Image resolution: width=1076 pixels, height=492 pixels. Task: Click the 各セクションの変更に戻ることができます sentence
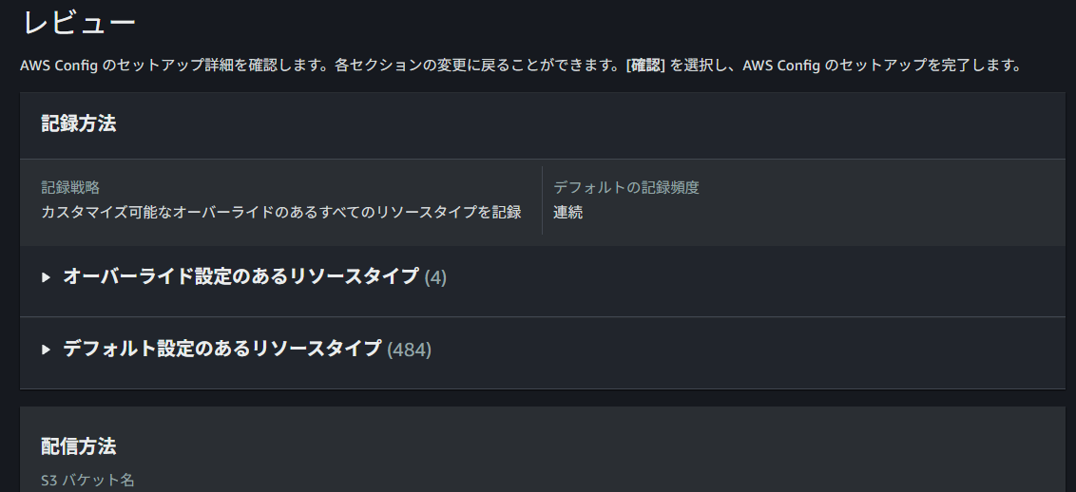477,66
